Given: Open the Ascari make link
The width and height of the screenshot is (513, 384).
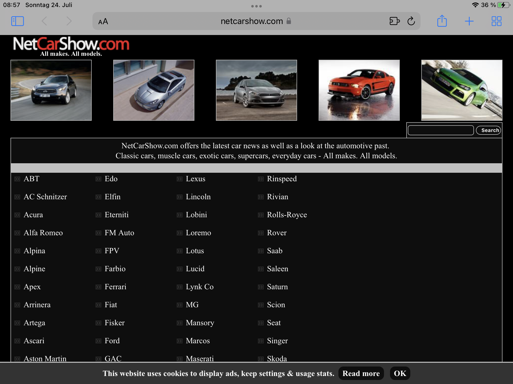Looking at the screenshot, I should coord(34,341).
